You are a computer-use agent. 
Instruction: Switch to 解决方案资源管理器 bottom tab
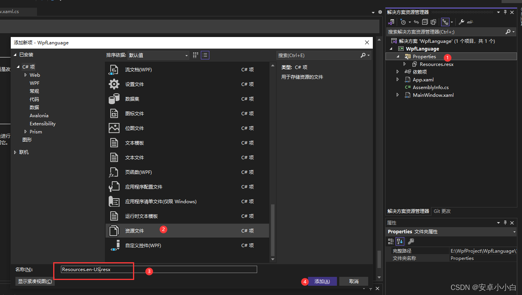point(408,211)
